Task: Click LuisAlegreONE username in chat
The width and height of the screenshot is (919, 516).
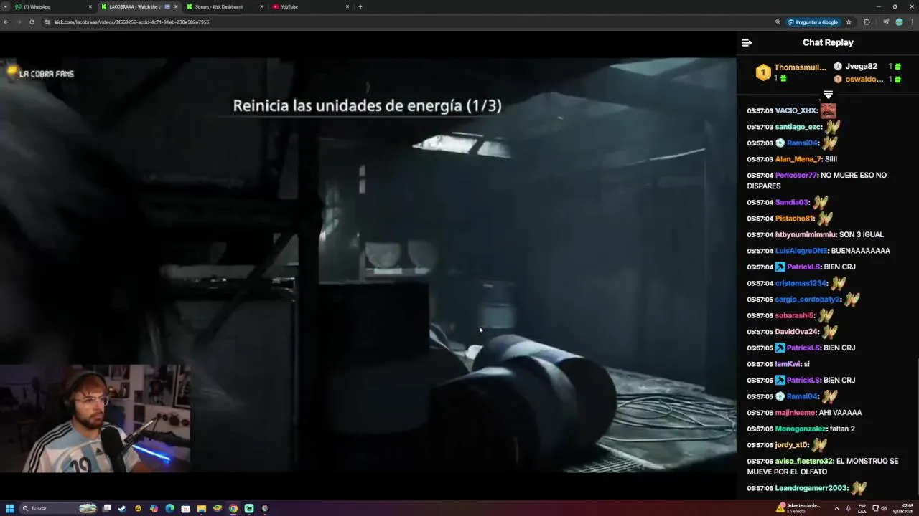Action: coord(801,251)
